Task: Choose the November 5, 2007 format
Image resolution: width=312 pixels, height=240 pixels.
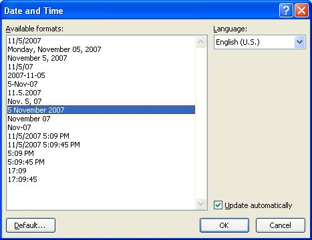Action: click(101, 58)
